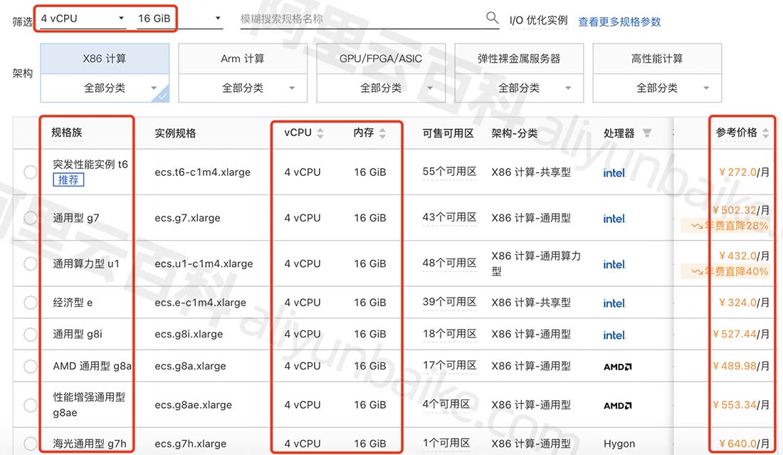The height and width of the screenshot is (455, 783).
Task: Click the ¥489.98/月 price
Action: point(740,366)
